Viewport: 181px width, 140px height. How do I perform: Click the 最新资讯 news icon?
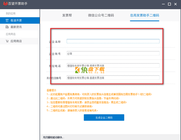coord(7,27)
